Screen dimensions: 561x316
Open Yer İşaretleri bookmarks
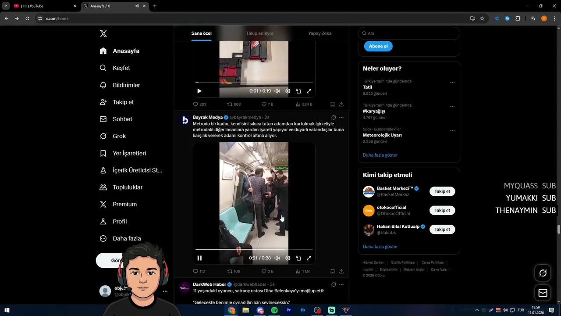(123, 154)
